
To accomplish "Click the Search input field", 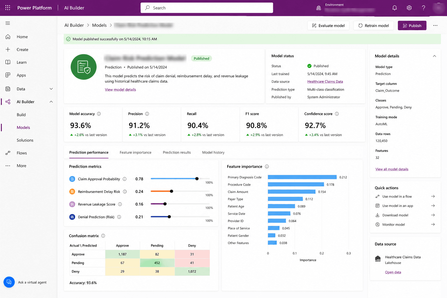I will tap(207, 8).
